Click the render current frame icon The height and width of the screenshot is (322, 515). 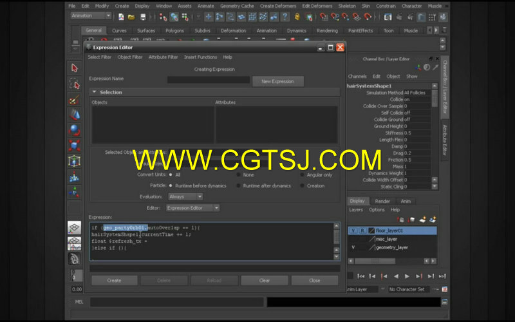coord(399,17)
